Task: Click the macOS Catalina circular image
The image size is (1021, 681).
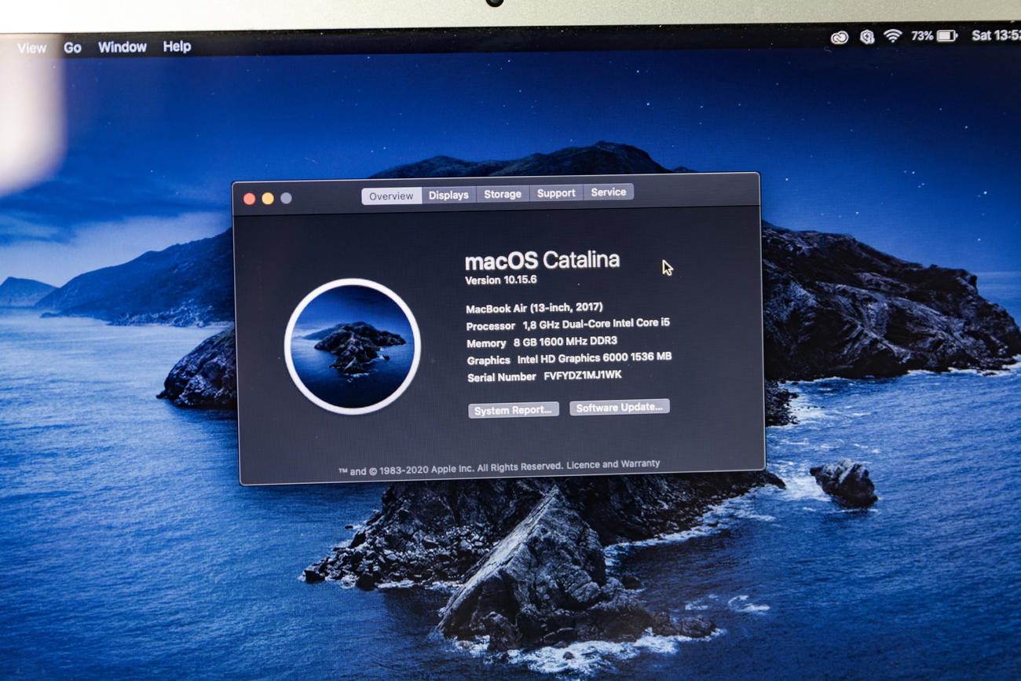Action: 352,346
